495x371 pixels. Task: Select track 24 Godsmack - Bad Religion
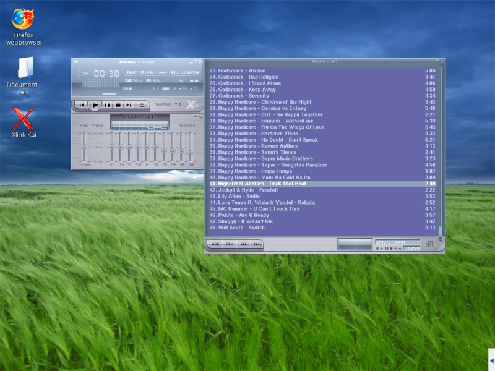(322, 77)
